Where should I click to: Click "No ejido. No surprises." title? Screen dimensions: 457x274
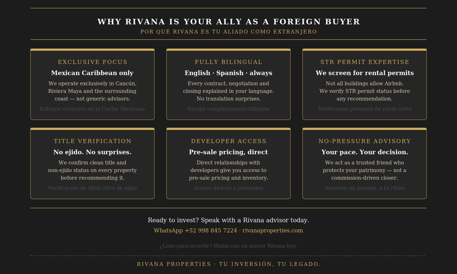tap(92, 152)
